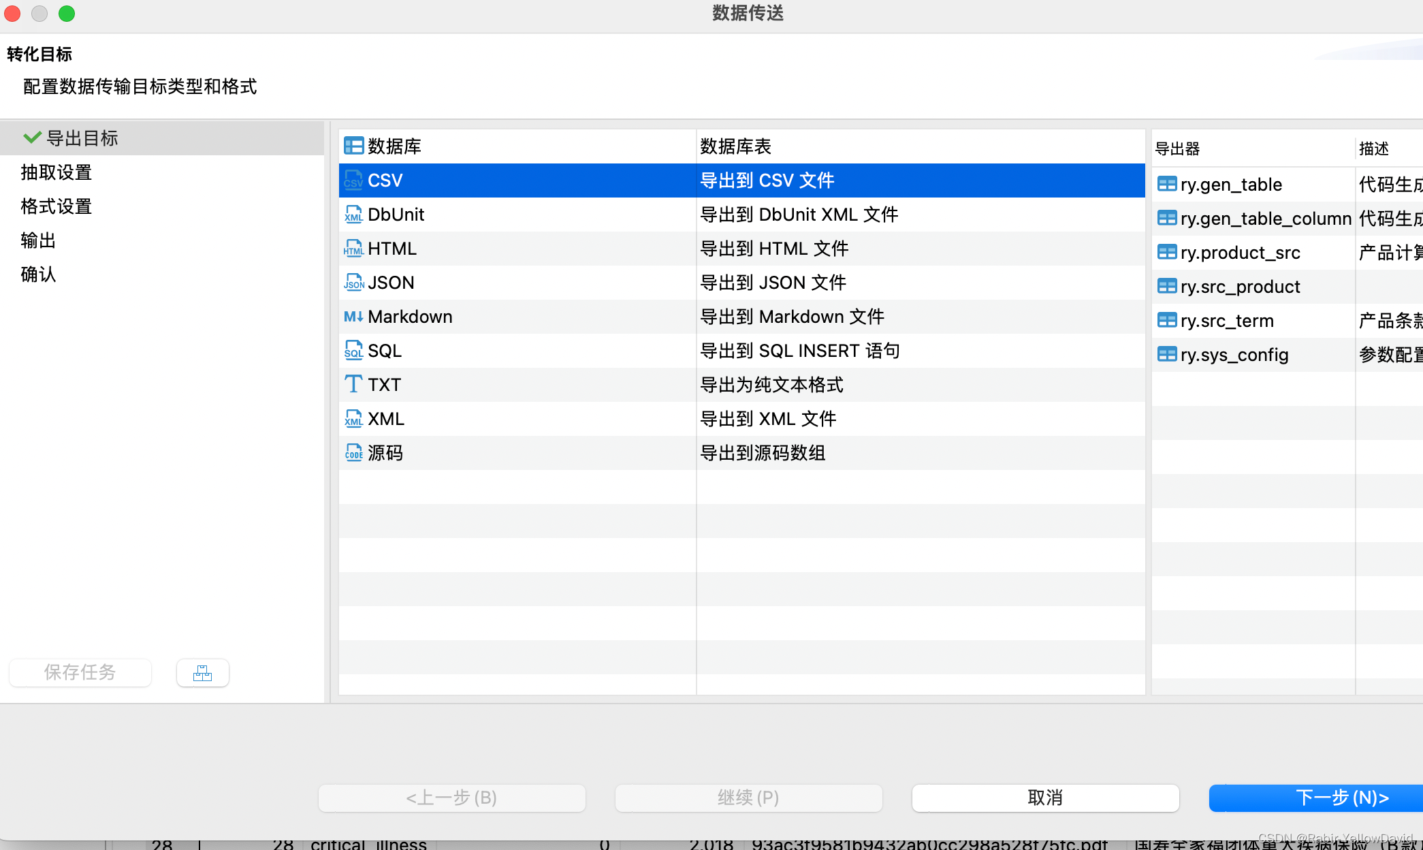Viewport: 1423px width, 850px height.
Task: Click the CSV file icon
Action: point(353,180)
